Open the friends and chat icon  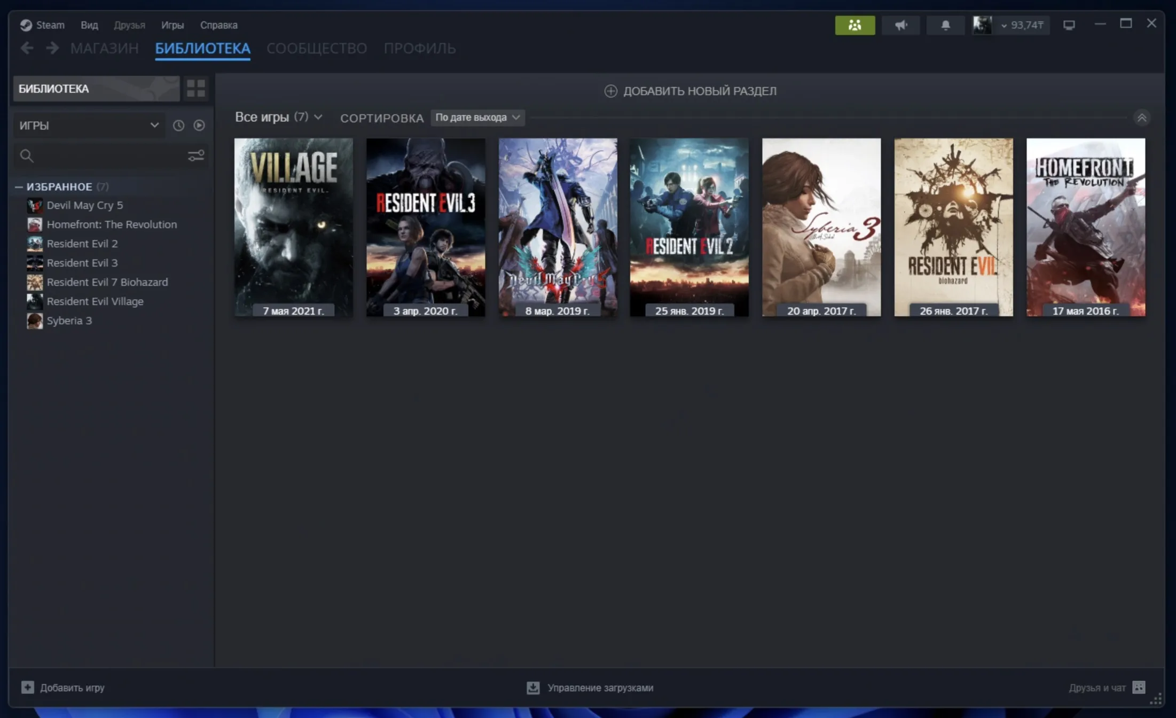(1139, 687)
